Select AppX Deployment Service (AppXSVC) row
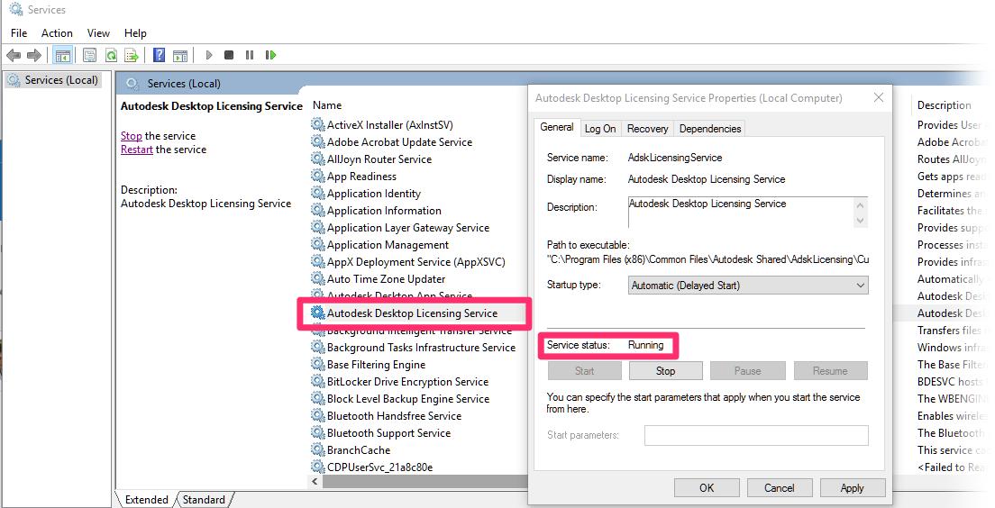Viewport: 995px width, 508px height. 418,261
